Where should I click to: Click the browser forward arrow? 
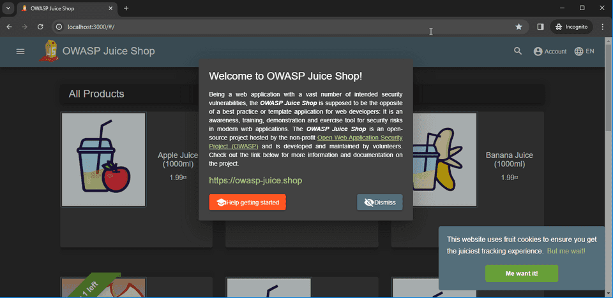[x=25, y=27]
